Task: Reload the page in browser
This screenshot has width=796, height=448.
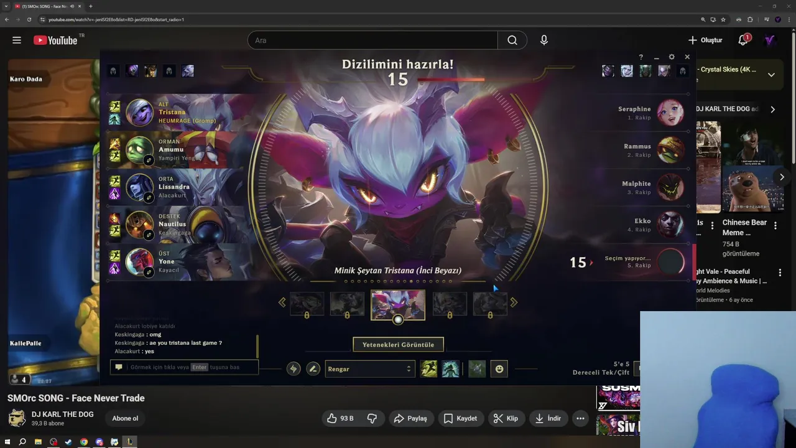Action: (x=29, y=19)
